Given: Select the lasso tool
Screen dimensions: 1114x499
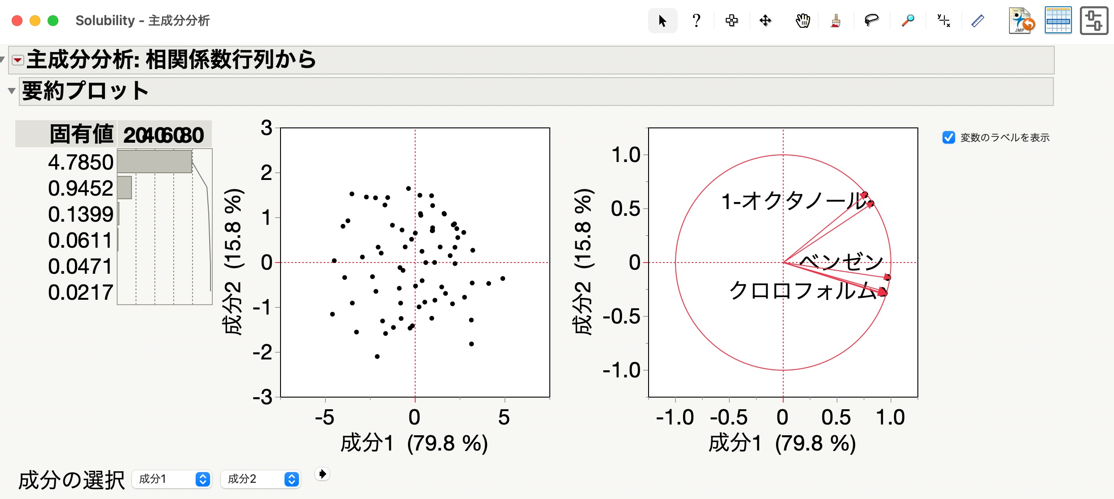Looking at the screenshot, I should tap(871, 21).
